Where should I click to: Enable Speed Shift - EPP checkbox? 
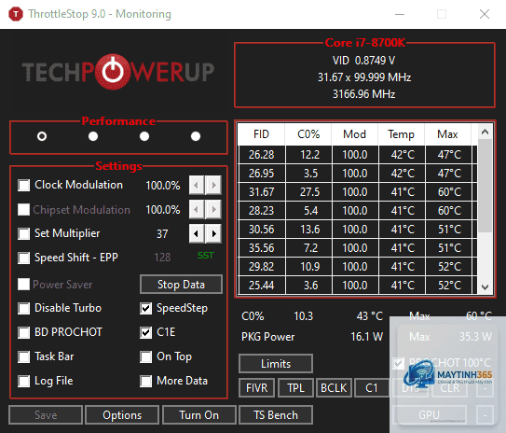[24, 258]
